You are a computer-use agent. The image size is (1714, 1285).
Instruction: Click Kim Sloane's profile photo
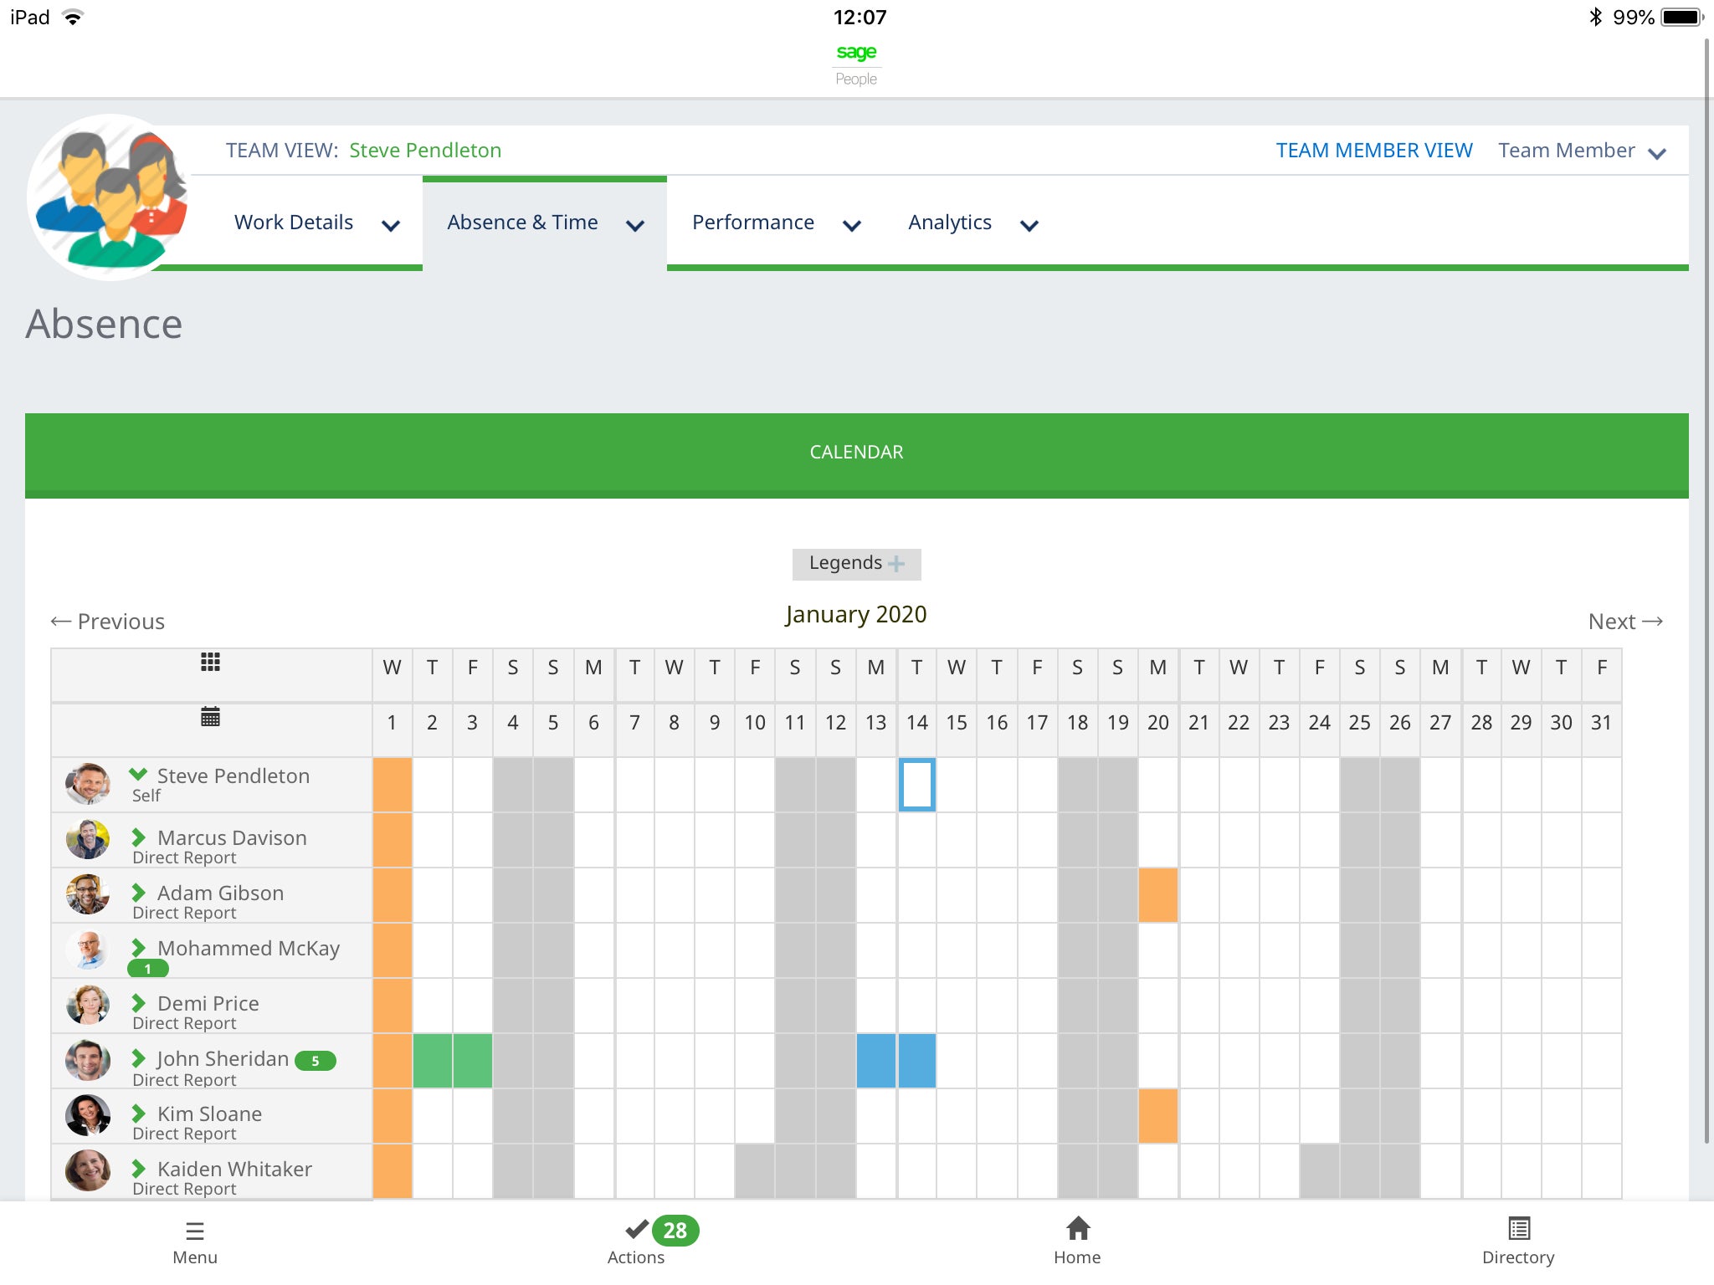tap(88, 1115)
